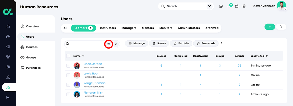Click Bob Lewis's avatar picture
The height and width of the screenshot is (106, 293).
coord(77,75)
